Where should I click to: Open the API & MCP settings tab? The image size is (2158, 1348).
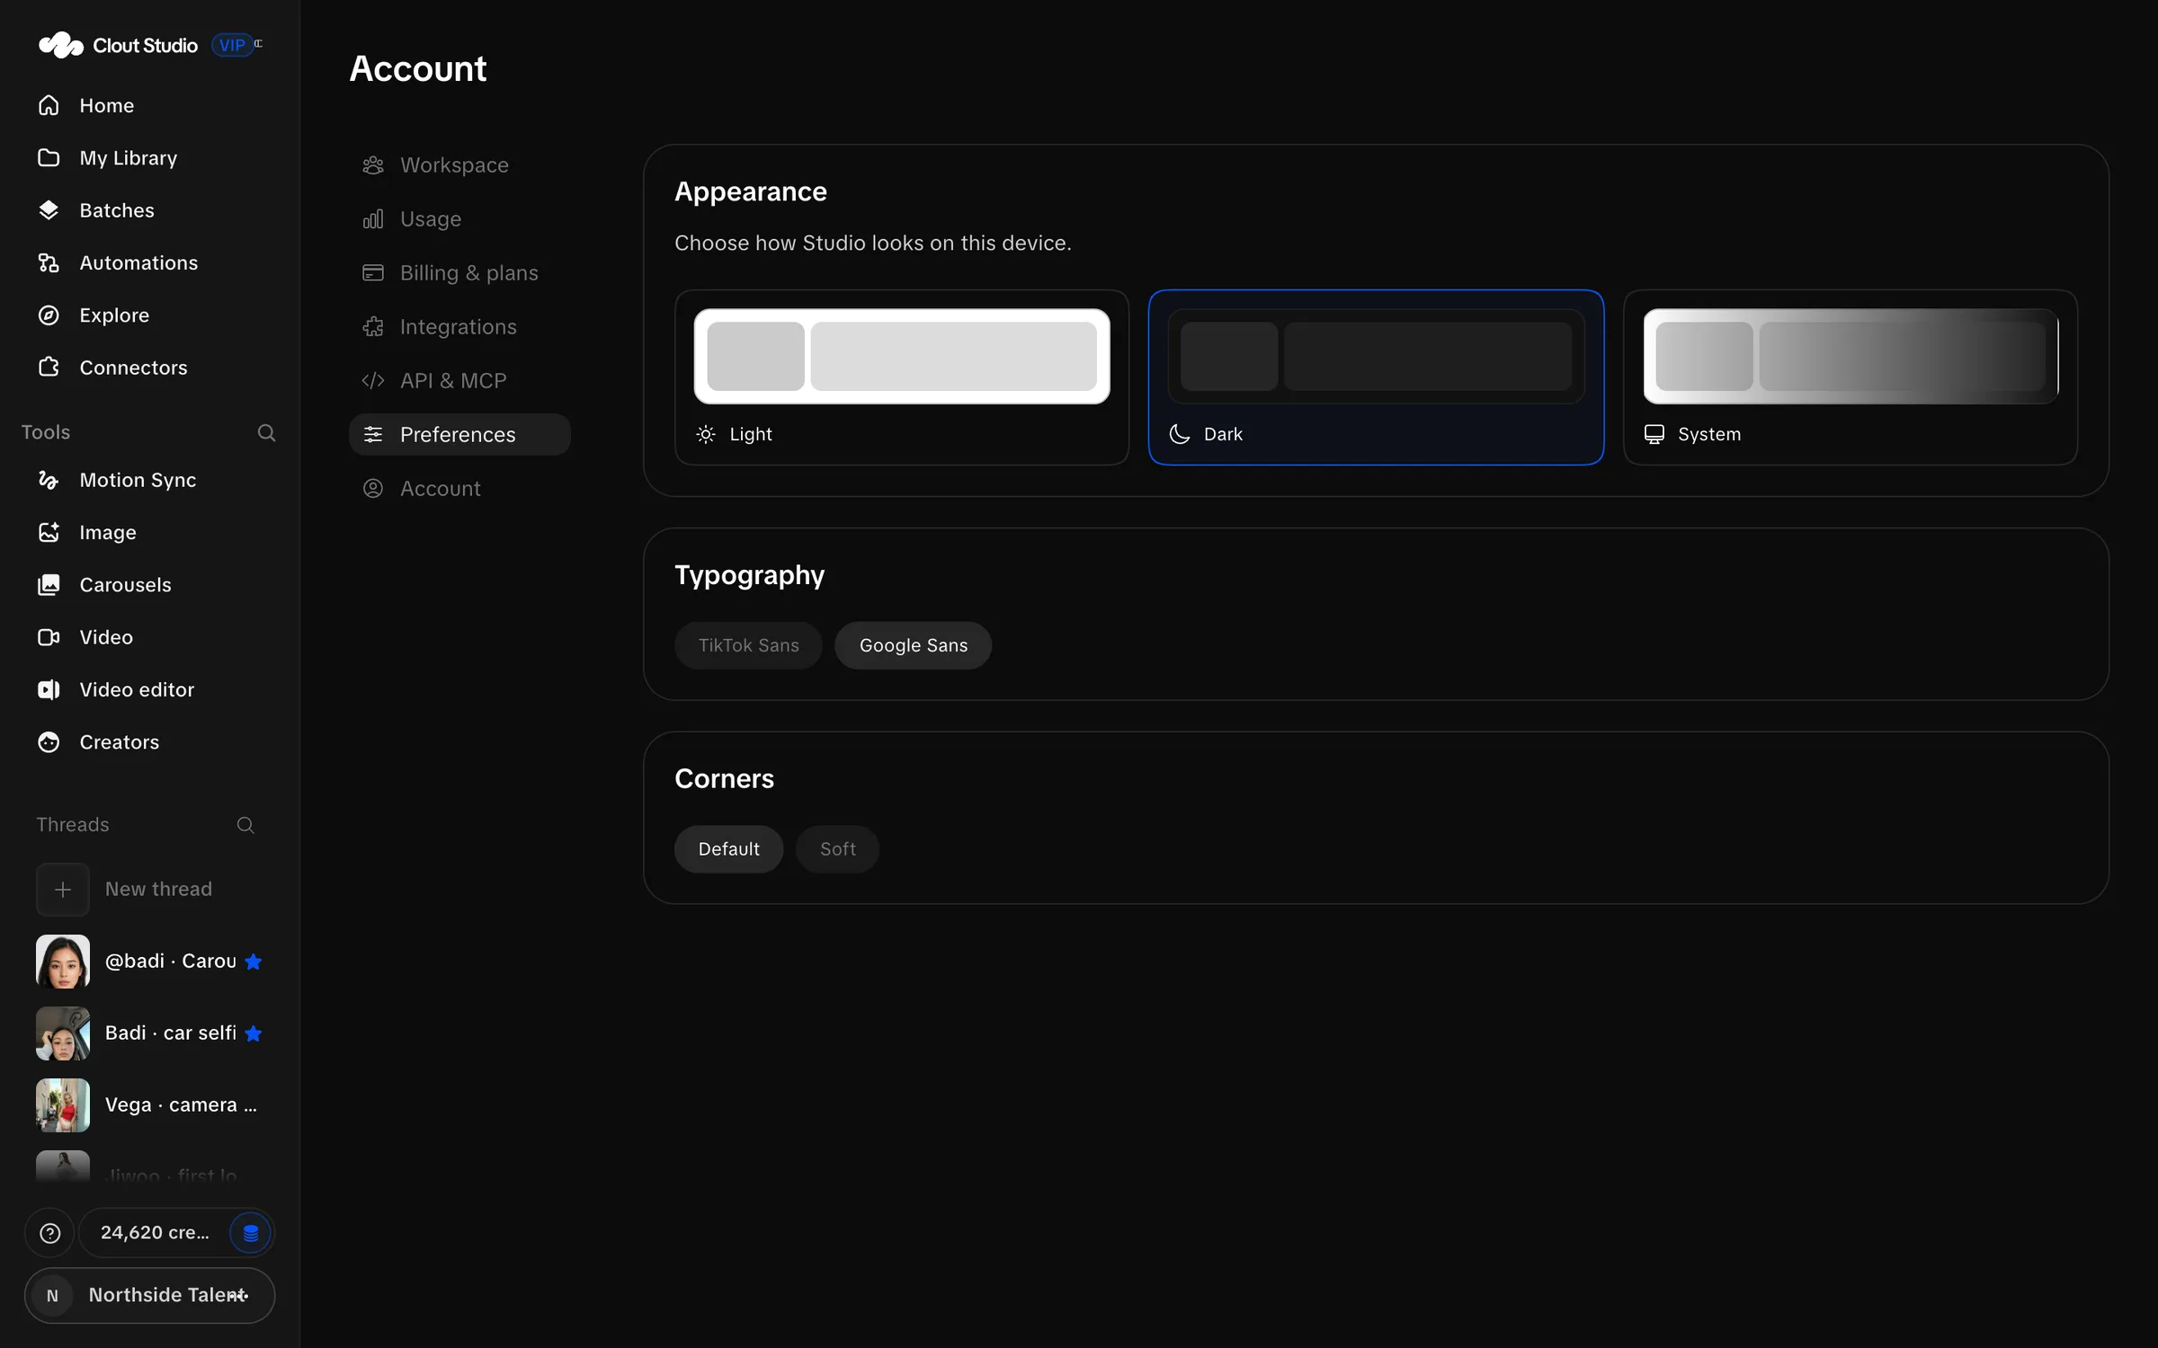pyautogui.click(x=459, y=381)
